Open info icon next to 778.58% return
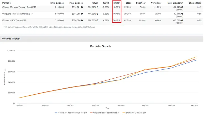Viewport: 205px width, 116px height. pos(97,20)
